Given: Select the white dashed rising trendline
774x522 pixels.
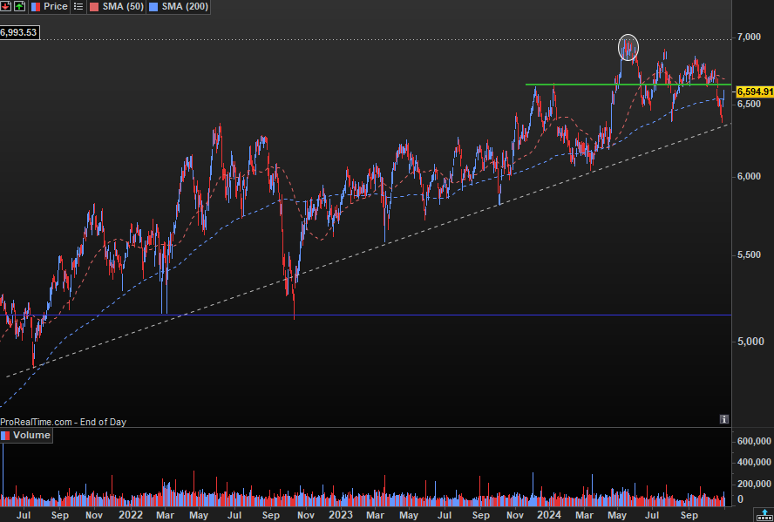Looking at the screenshot, I should pos(368,250).
